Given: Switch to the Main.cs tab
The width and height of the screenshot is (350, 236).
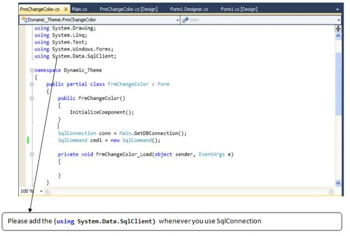Looking at the screenshot, I should [80, 9].
